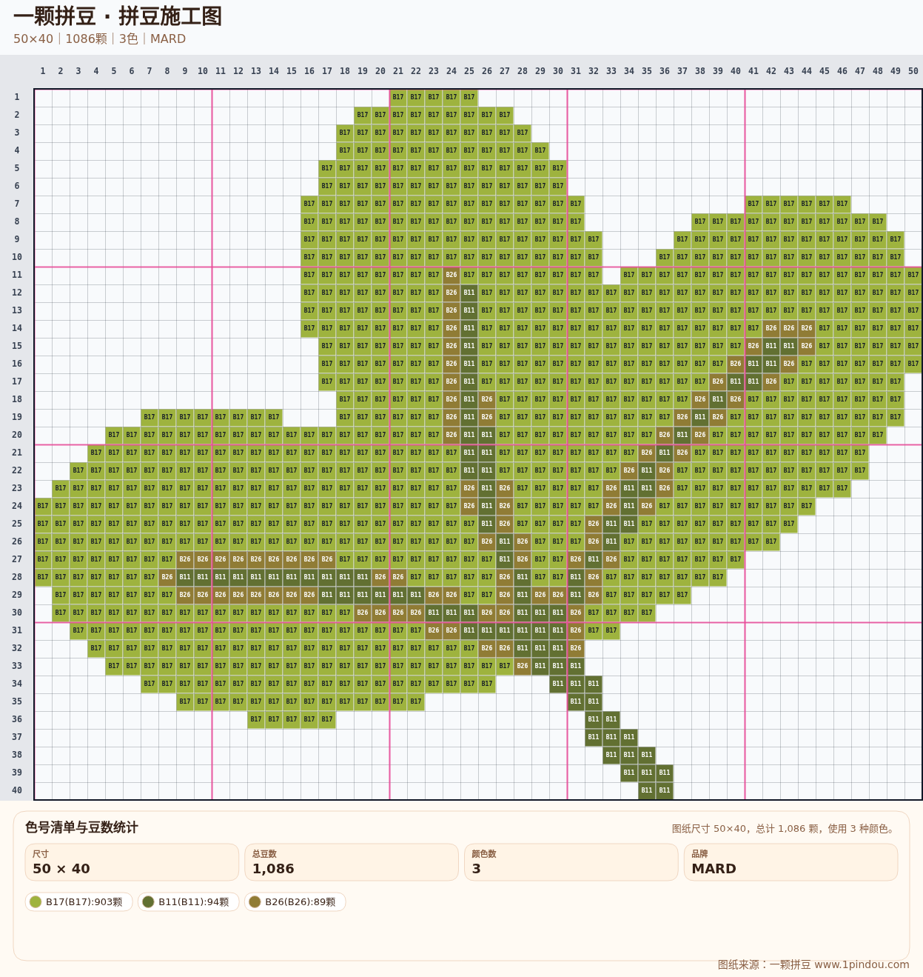Select the B11(B11):94颗 legend chip text
Screen dimensions: 923x977
click(194, 901)
